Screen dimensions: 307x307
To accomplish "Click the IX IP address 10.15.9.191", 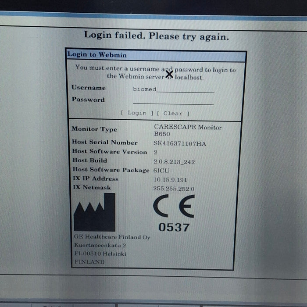I will (170, 180).
